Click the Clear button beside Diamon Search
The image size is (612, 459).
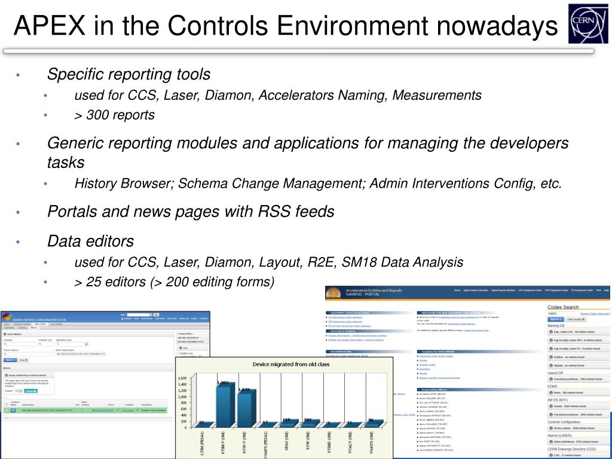click(23, 360)
